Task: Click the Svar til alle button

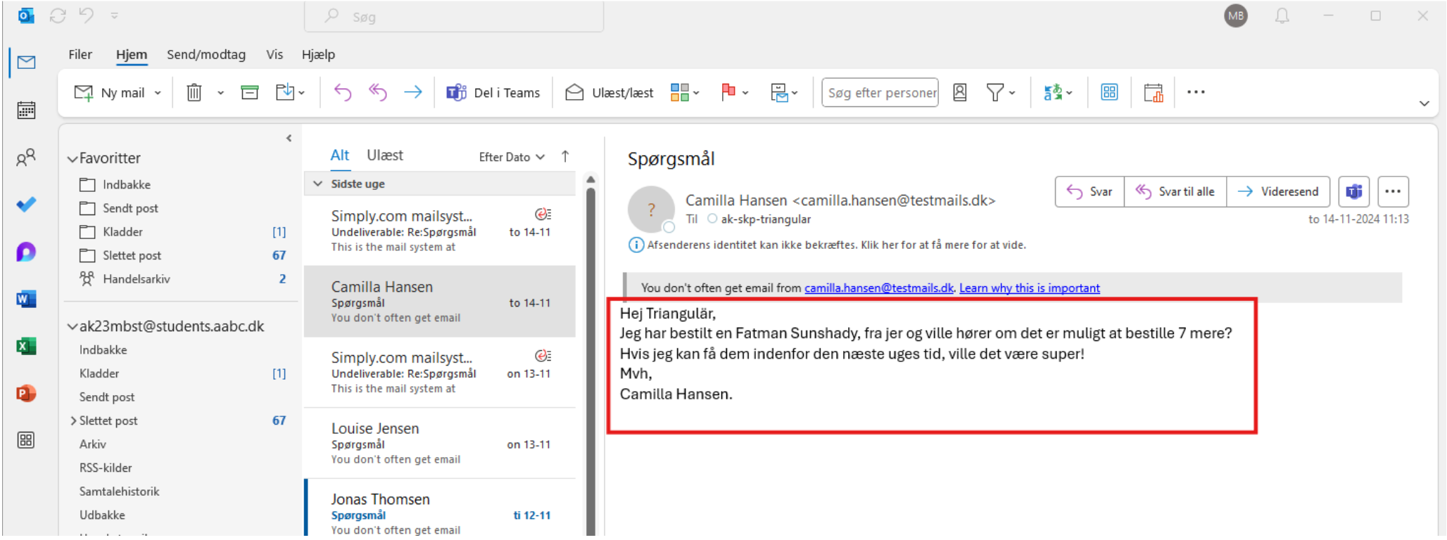Action: [1175, 192]
